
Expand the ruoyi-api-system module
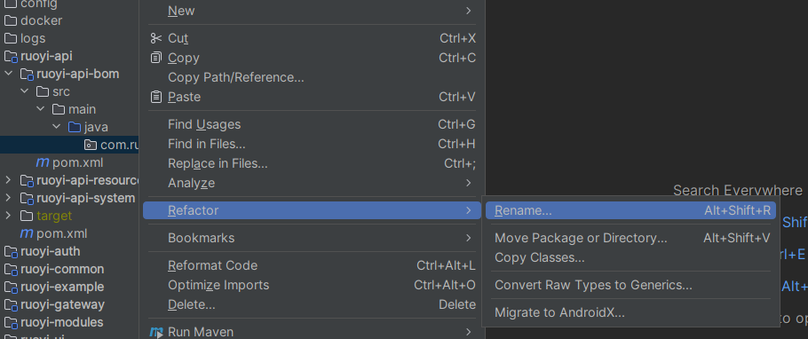(8, 198)
